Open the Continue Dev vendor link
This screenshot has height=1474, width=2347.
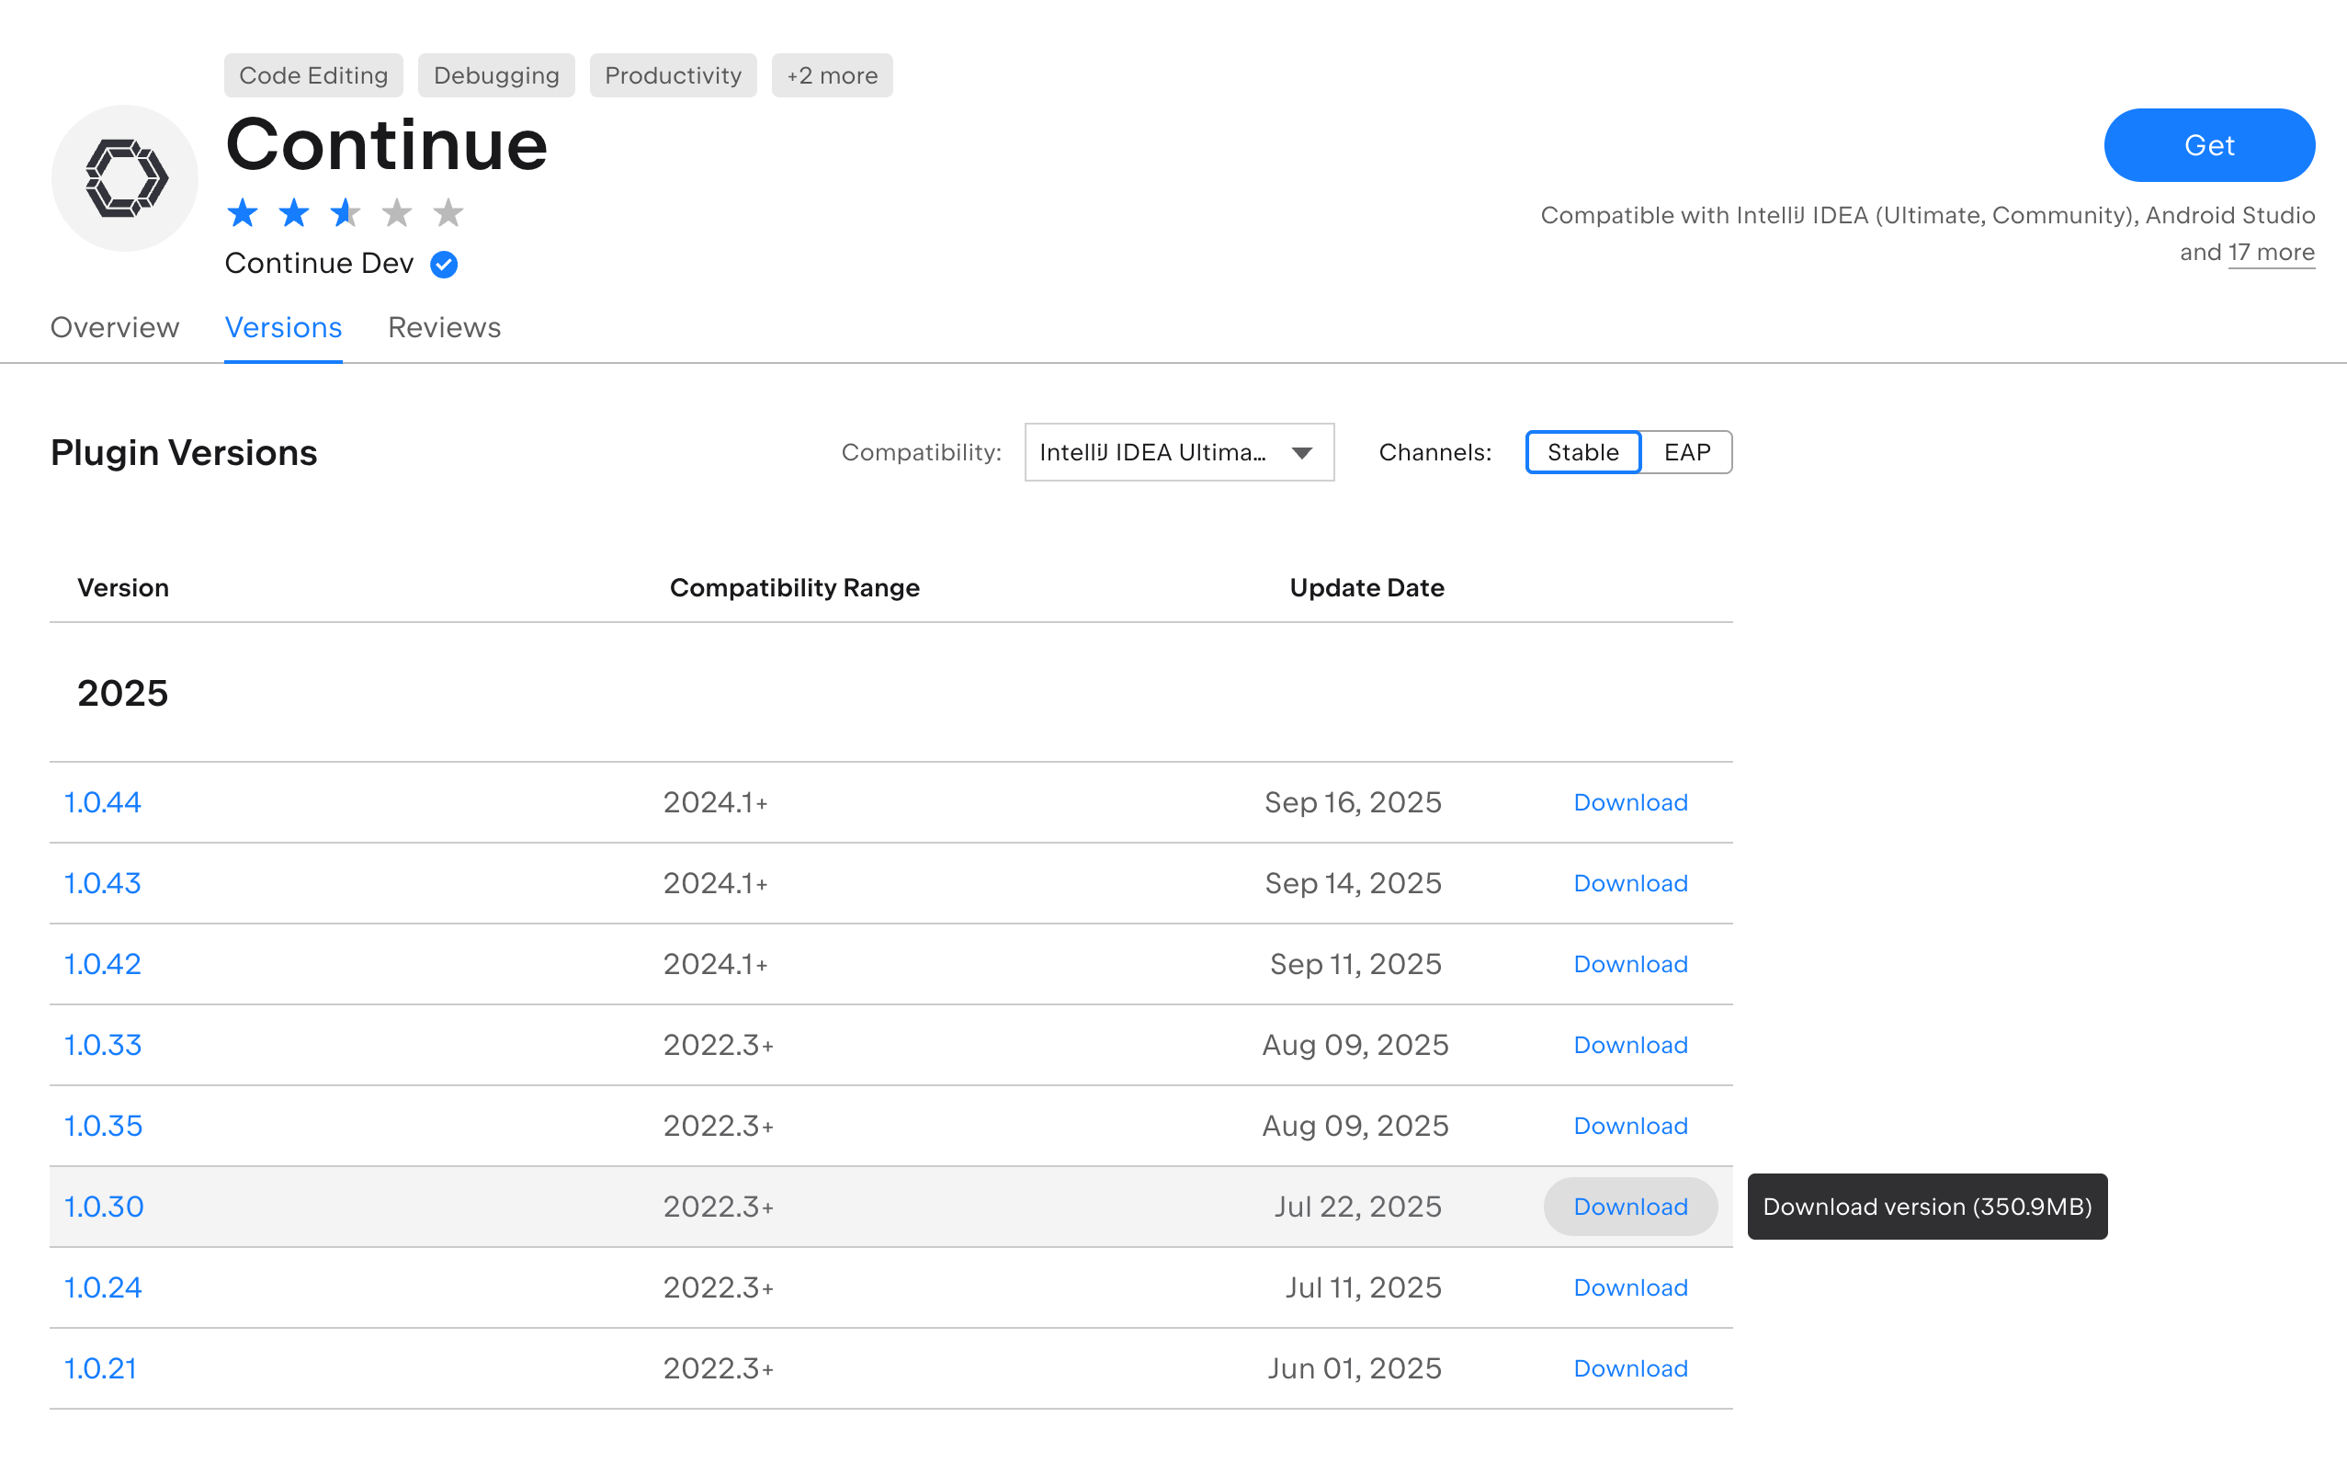pyautogui.click(x=319, y=263)
